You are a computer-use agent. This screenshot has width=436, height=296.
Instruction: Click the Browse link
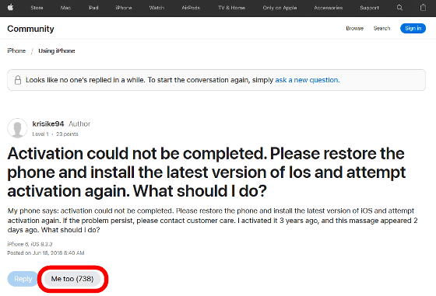pos(355,28)
